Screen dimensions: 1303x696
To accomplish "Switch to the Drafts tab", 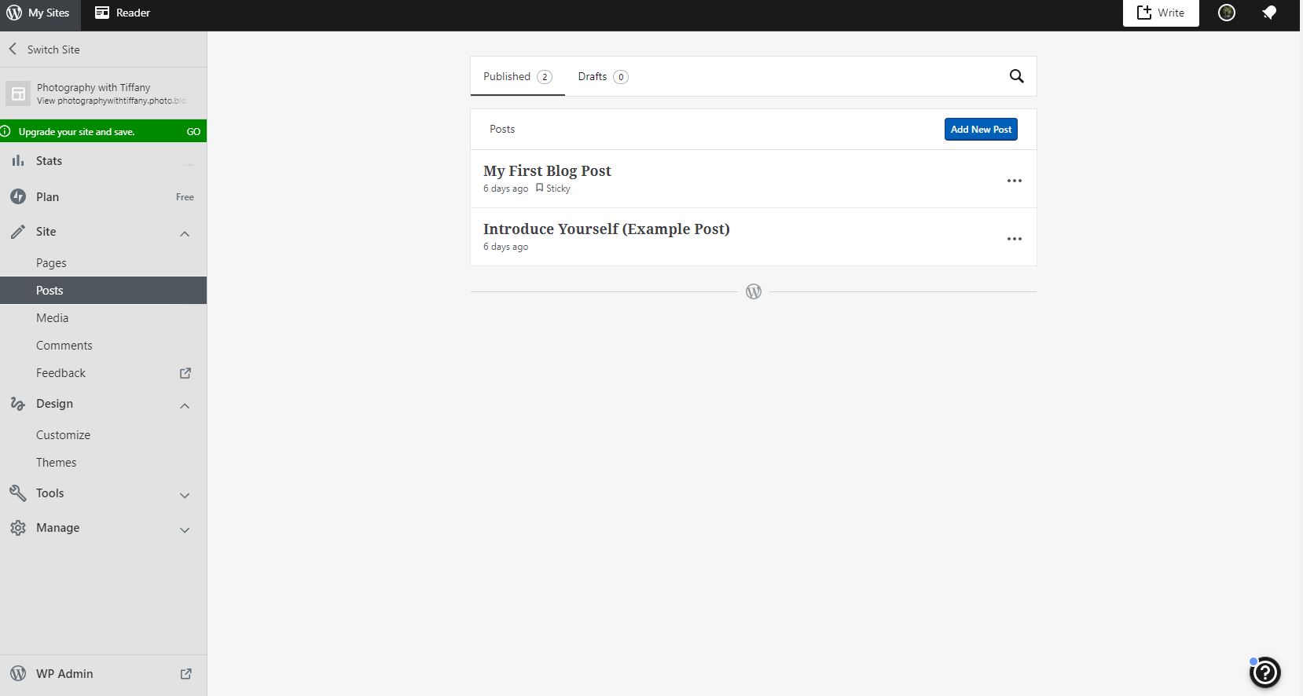I will (602, 76).
